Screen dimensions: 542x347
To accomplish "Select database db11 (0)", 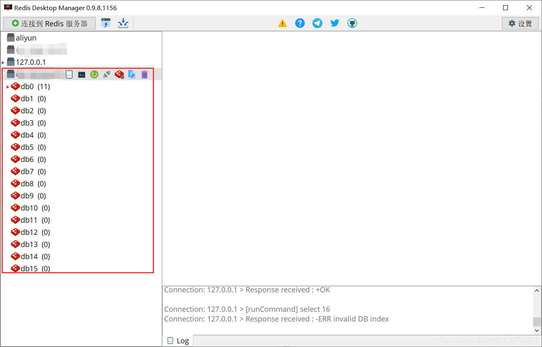I will (x=35, y=220).
